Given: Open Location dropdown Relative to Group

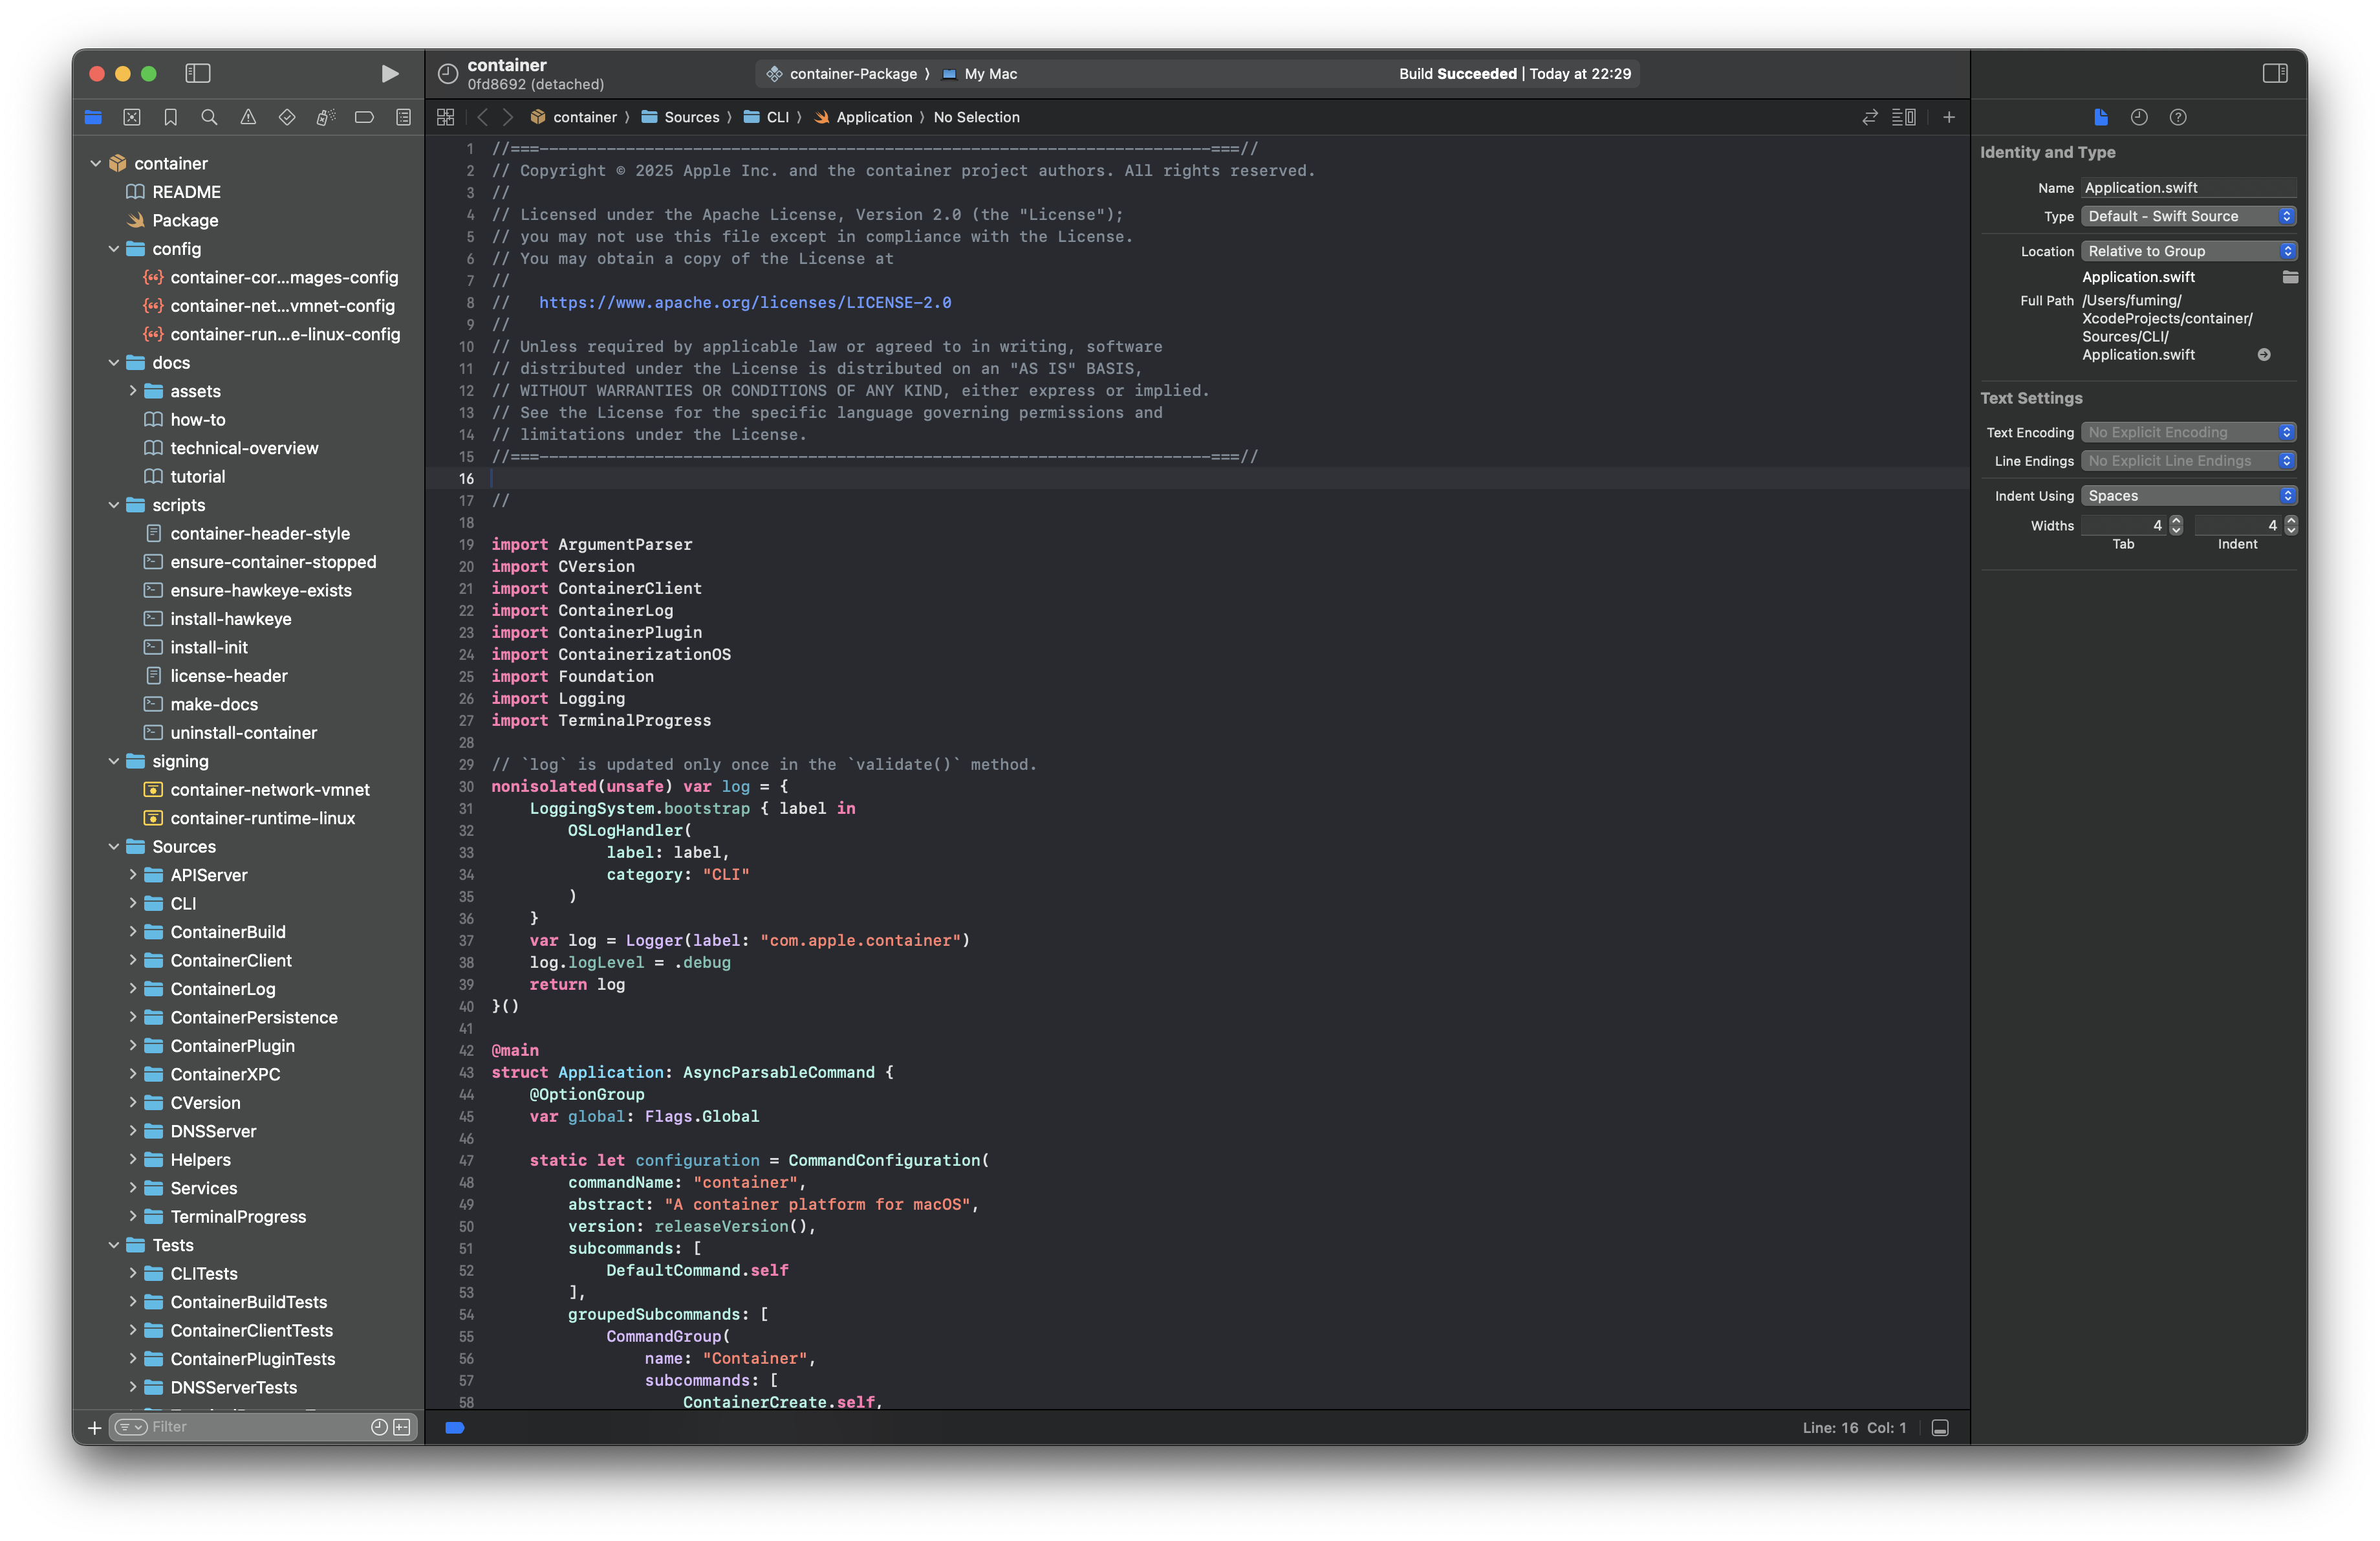Looking at the screenshot, I should tap(2189, 251).
